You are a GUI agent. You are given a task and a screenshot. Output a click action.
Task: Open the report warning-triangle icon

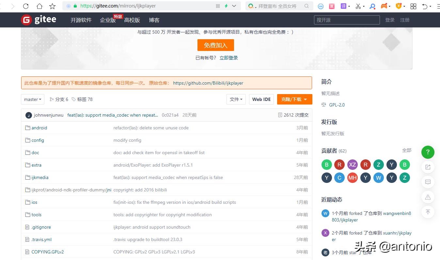point(428,197)
